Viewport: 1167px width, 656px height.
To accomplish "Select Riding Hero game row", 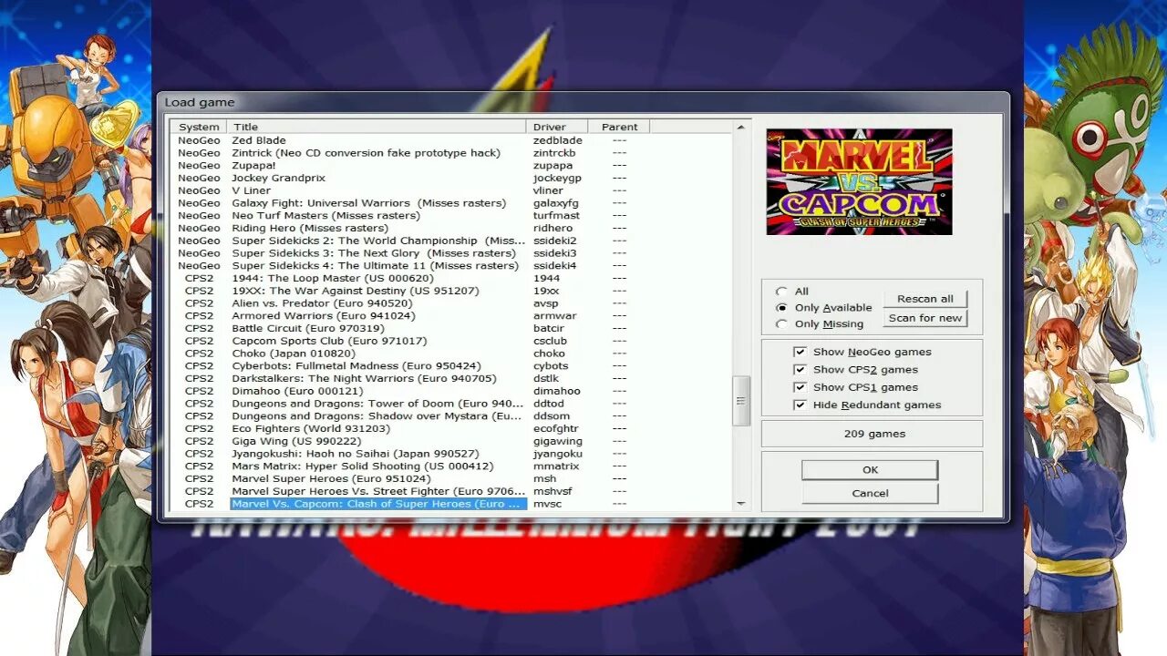I will click(451, 228).
